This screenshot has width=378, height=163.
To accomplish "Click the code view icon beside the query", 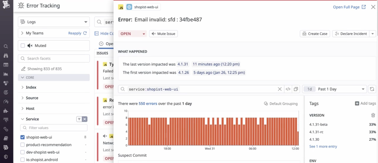I will (288, 89).
